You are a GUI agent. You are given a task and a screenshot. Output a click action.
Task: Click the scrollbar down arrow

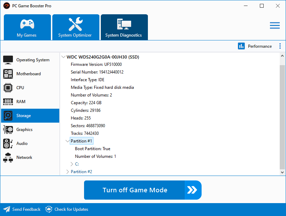(x=282, y=172)
